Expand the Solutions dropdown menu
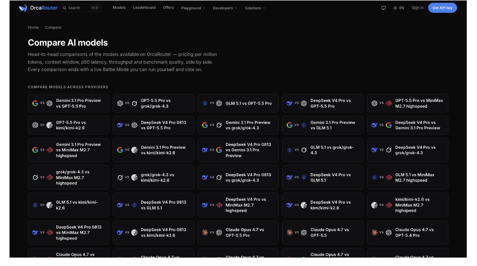The image size is (477, 266). click(x=255, y=8)
